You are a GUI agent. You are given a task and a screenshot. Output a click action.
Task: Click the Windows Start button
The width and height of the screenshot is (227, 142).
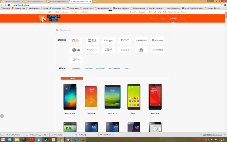click(x=3, y=140)
